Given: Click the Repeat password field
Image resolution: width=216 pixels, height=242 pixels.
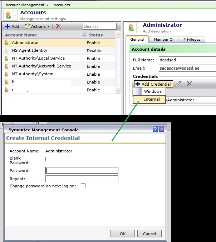Looking at the screenshot, I should point(82,178).
